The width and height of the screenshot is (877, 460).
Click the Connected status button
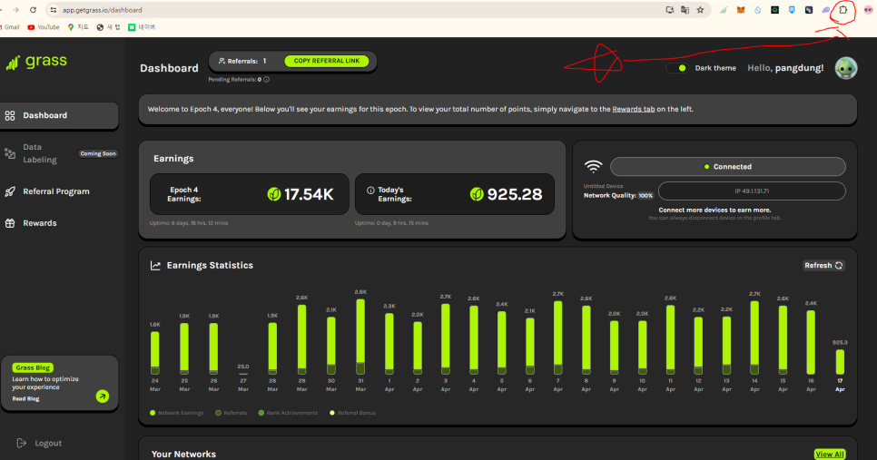pos(728,167)
